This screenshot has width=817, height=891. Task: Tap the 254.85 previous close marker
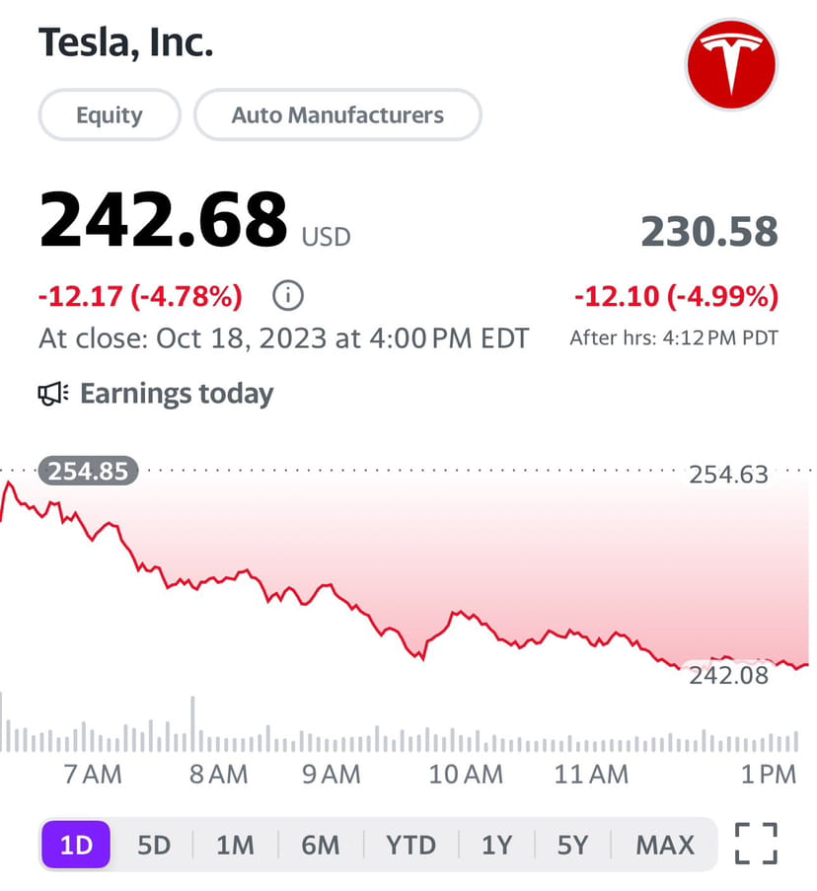(x=88, y=471)
